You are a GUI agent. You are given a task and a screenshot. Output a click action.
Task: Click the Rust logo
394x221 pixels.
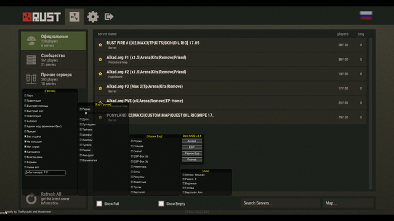41,17
